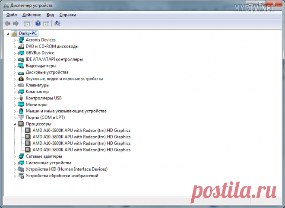Click the Видеоадаптеры display icon
285x208 pixels.
coord(21,66)
